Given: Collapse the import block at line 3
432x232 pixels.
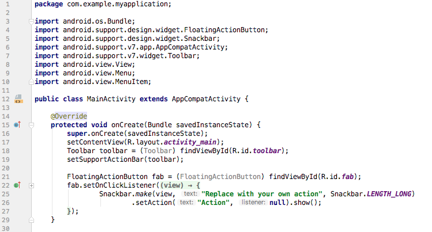Looking at the screenshot, I should click(31, 21).
